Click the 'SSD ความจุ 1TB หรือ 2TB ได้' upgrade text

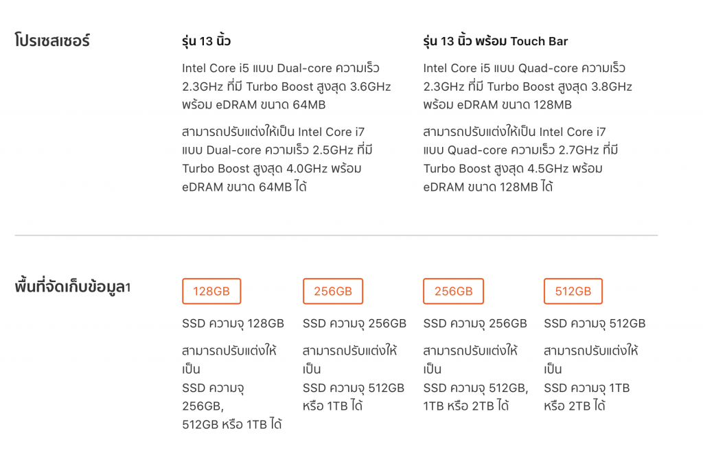click(586, 397)
